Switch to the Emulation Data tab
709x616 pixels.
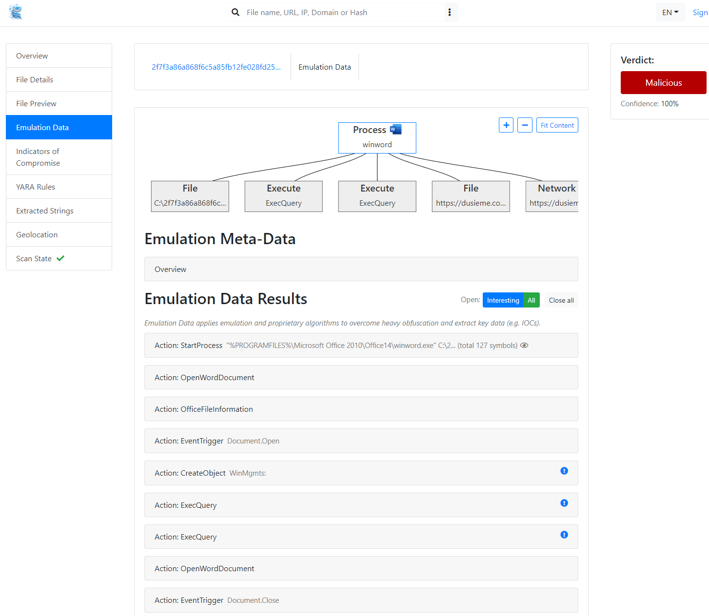324,67
